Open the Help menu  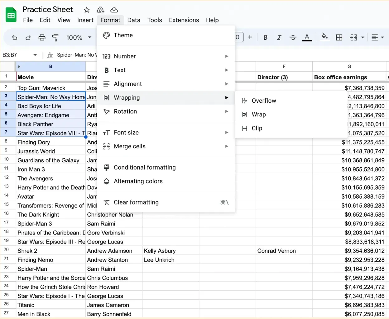click(212, 20)
